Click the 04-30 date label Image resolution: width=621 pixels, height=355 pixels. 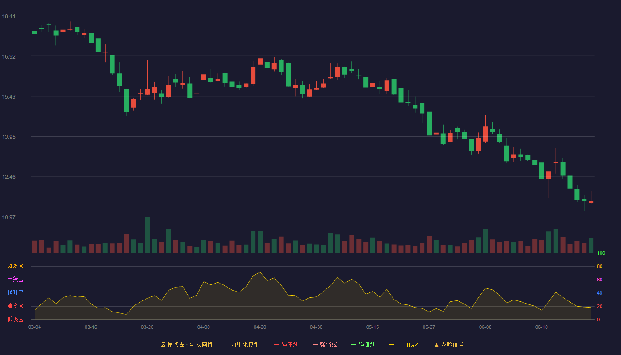coord(316,327)
